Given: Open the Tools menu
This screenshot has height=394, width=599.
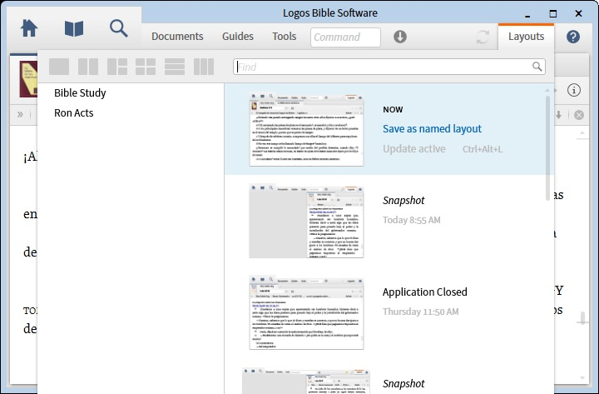Looking at the screenshot, I should [284, 37].
